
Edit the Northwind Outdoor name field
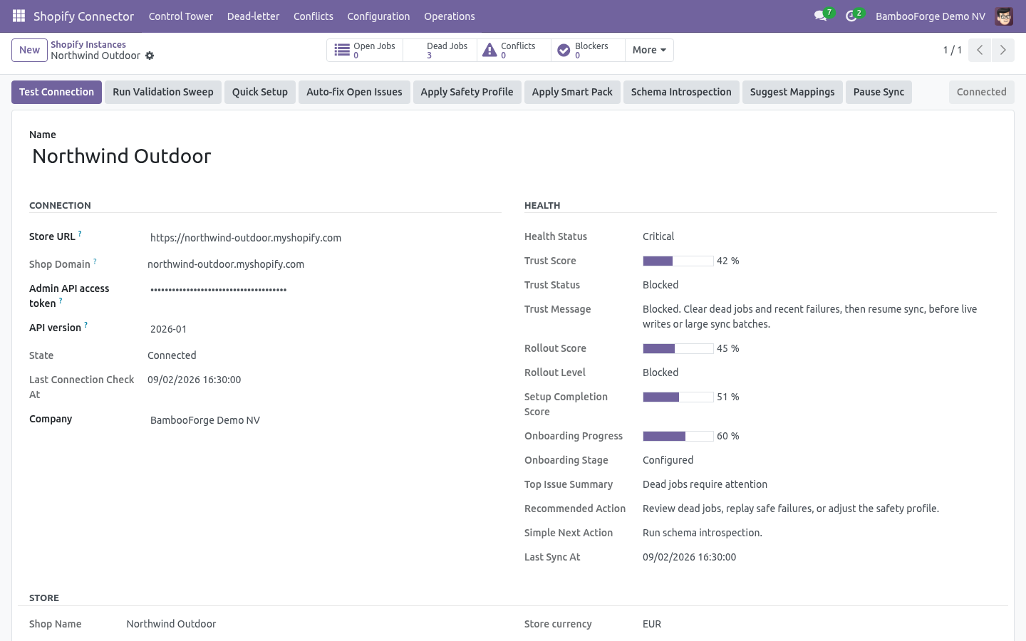[513, 156]
